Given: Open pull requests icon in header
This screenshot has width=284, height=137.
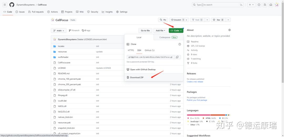Looking at the screenshot, I should pyautogui.click(x=265, y=5).
